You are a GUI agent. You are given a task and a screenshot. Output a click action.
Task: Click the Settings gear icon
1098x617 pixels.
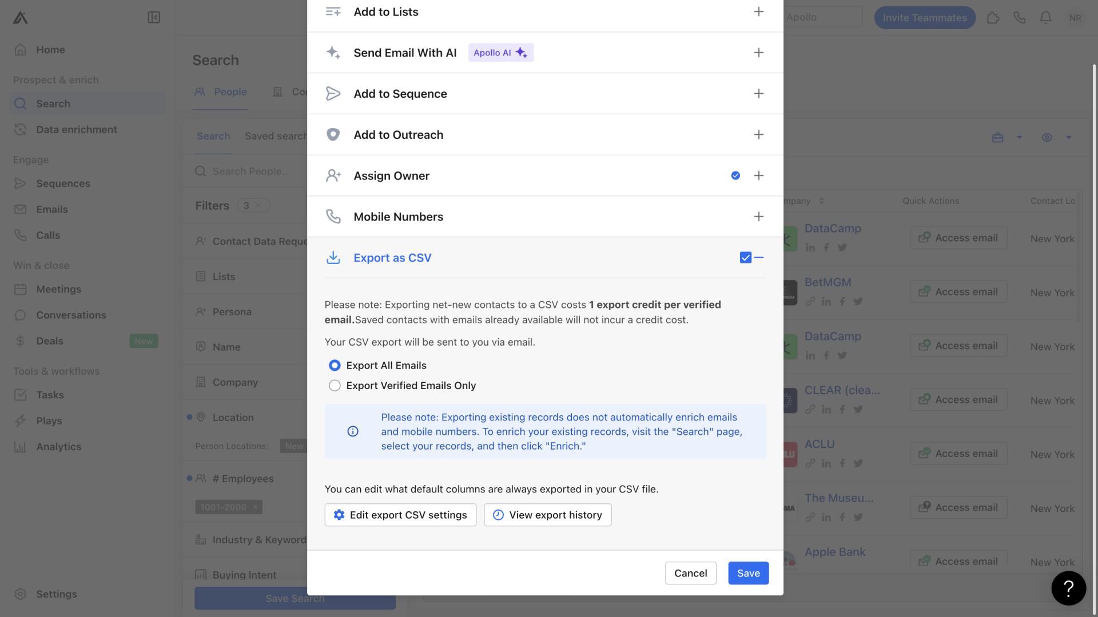(21, 594)
